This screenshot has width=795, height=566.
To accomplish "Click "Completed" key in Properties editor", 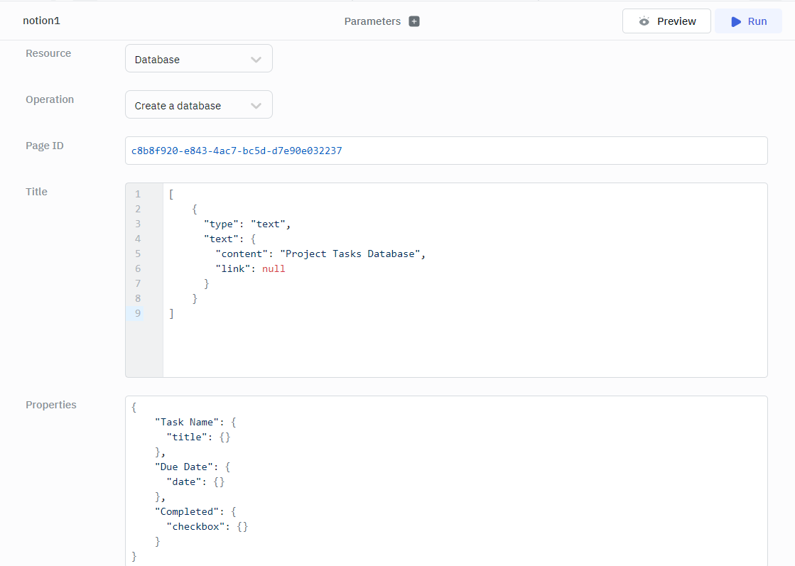I will pos(187,511).
